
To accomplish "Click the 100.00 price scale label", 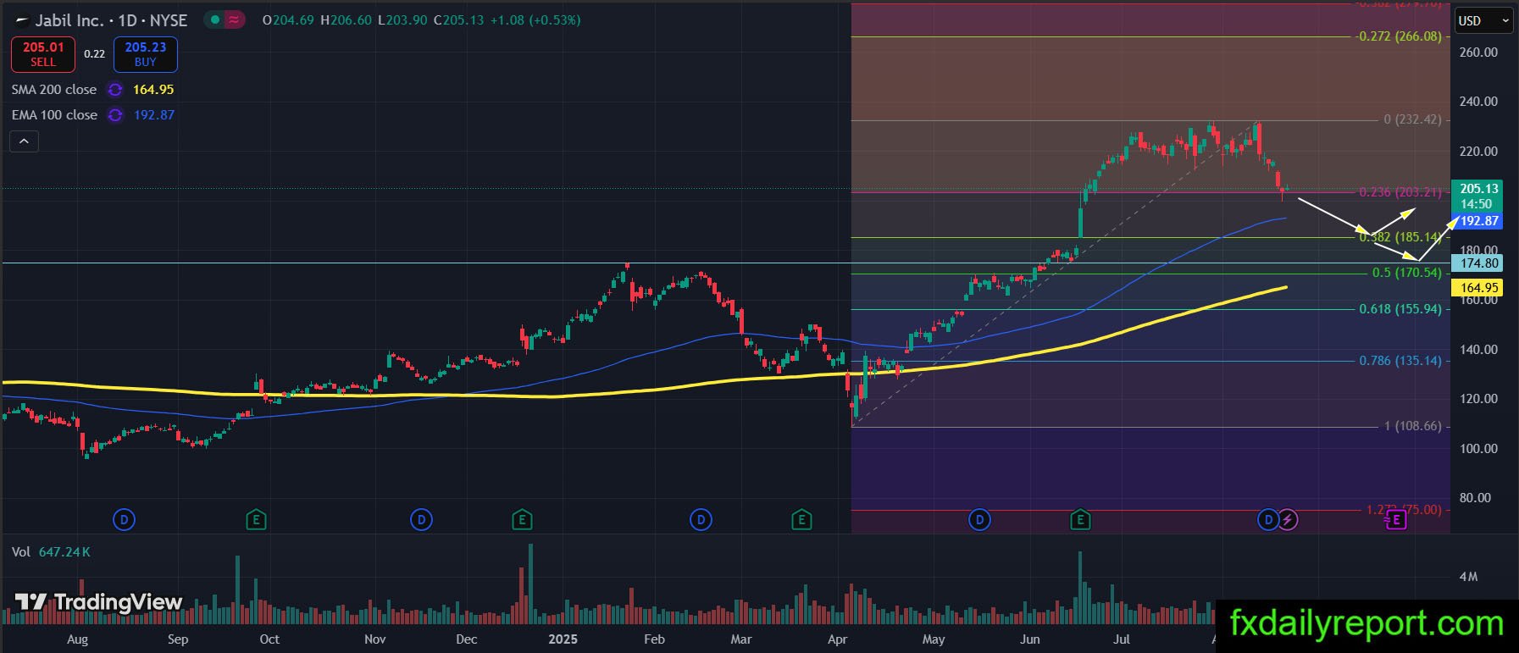I will [1478, 449].
